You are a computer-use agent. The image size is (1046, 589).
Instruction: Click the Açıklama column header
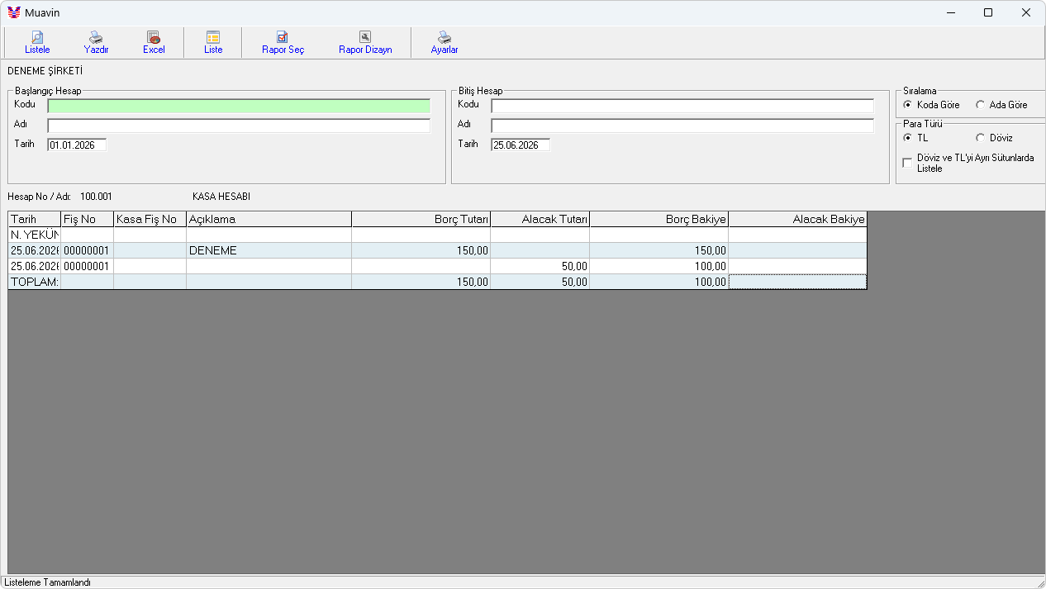click(269, 219)
